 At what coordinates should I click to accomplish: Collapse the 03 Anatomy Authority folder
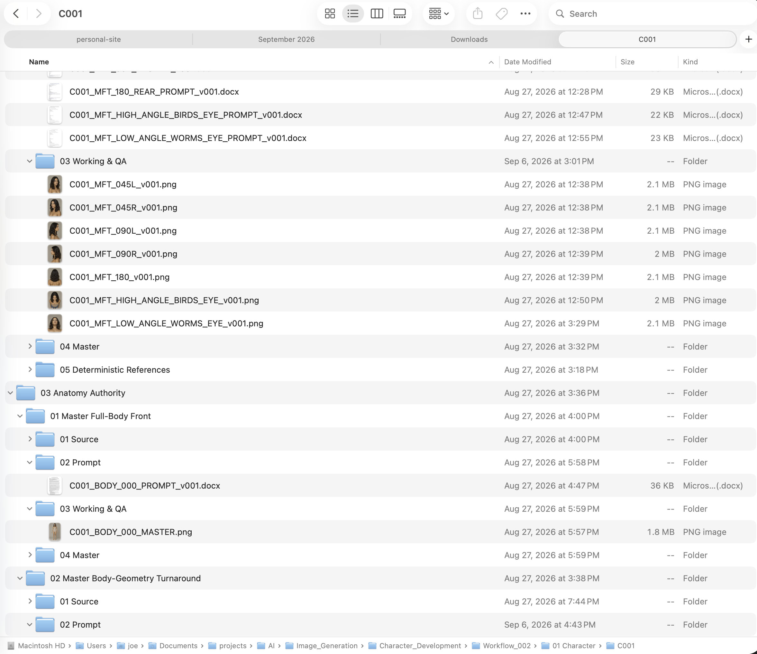tap(10, 393)
